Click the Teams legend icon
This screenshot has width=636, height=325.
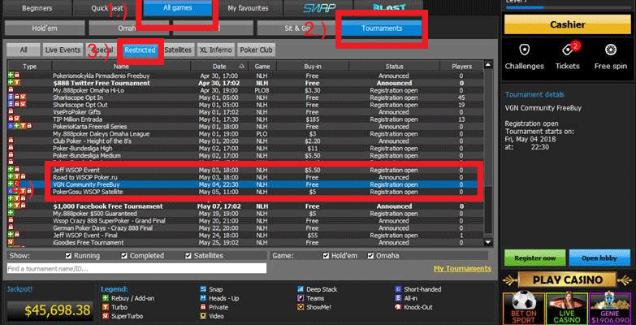301,298
